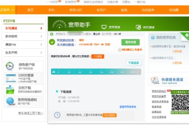
Task: Click 新装宽带 in the top links
Action: [71, 2]
